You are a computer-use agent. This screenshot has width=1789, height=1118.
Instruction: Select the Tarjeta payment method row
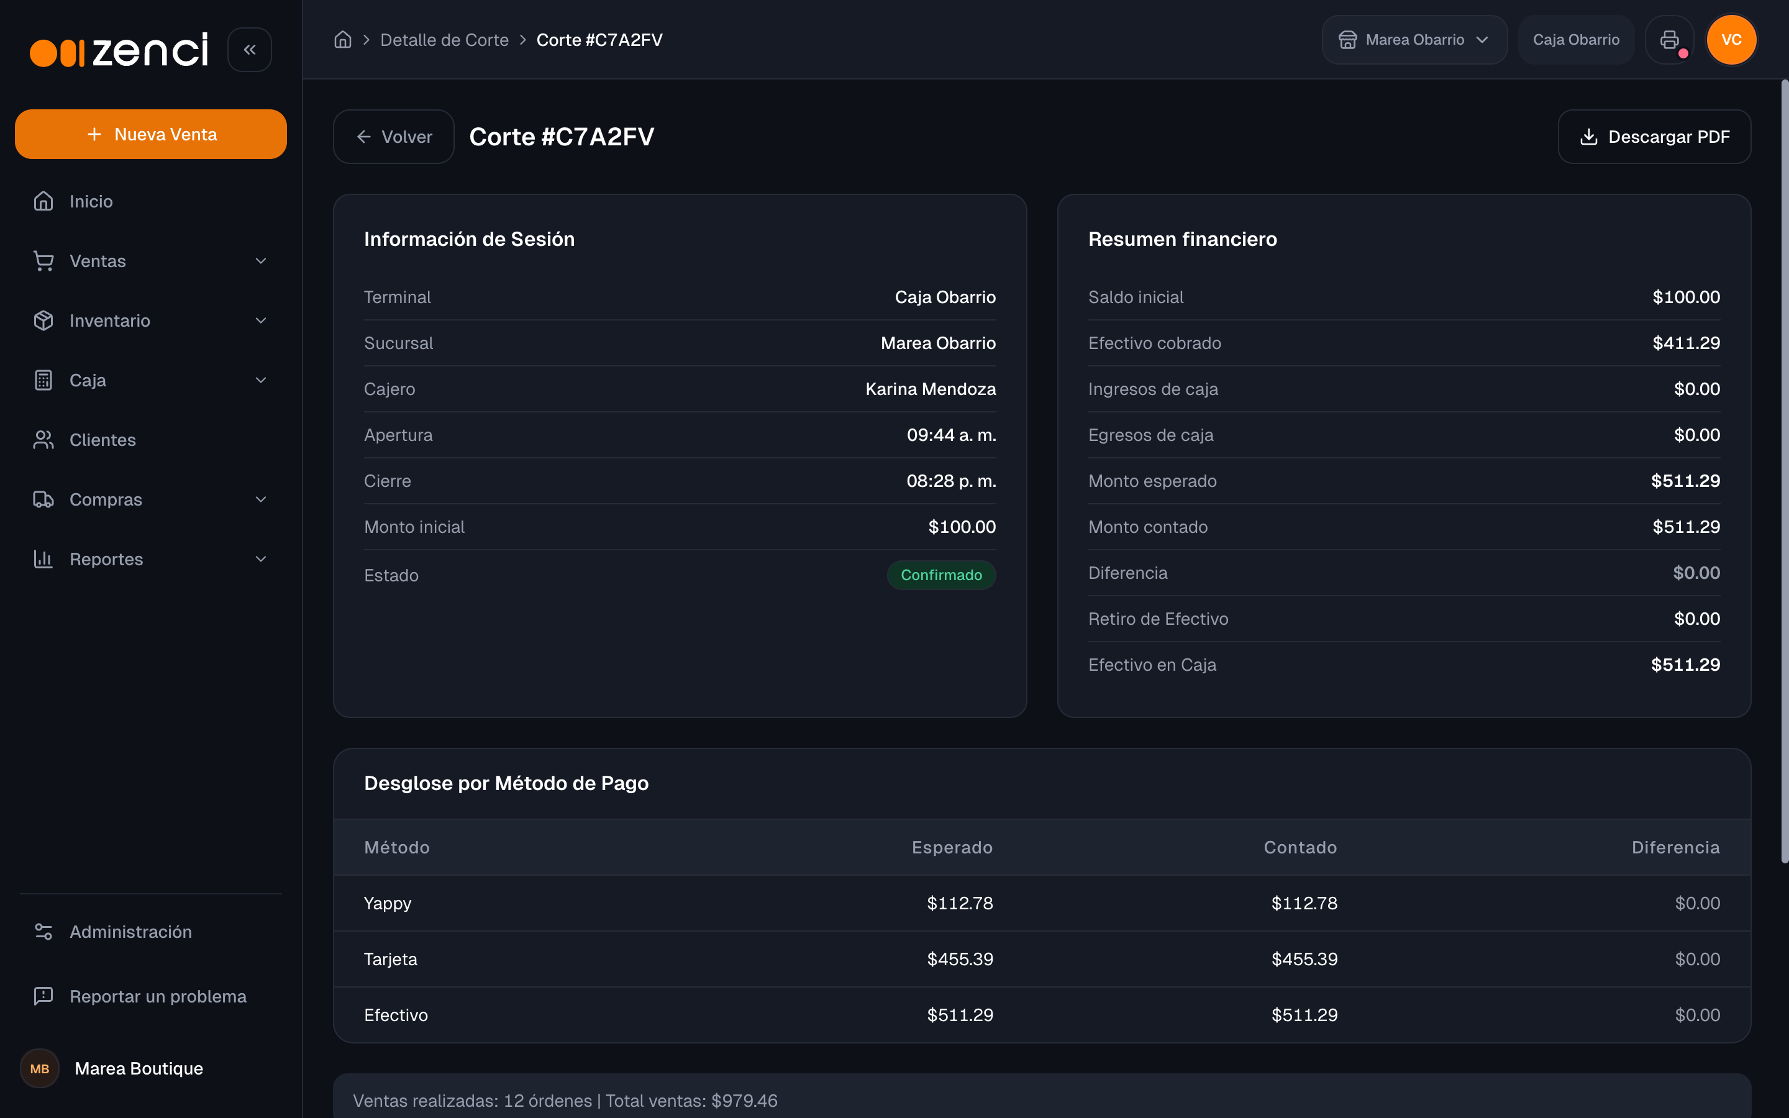(x=1042, y=959)
